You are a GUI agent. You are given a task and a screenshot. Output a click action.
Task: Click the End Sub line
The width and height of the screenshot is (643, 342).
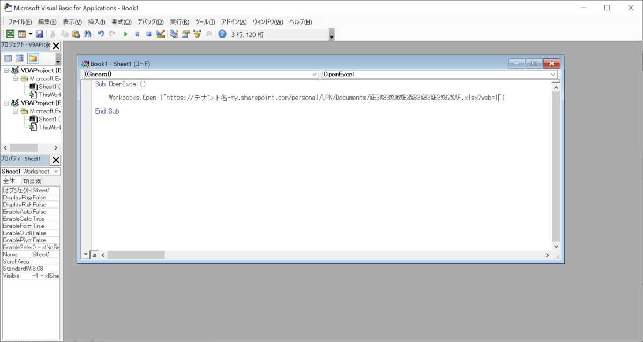tap(107, 111)
